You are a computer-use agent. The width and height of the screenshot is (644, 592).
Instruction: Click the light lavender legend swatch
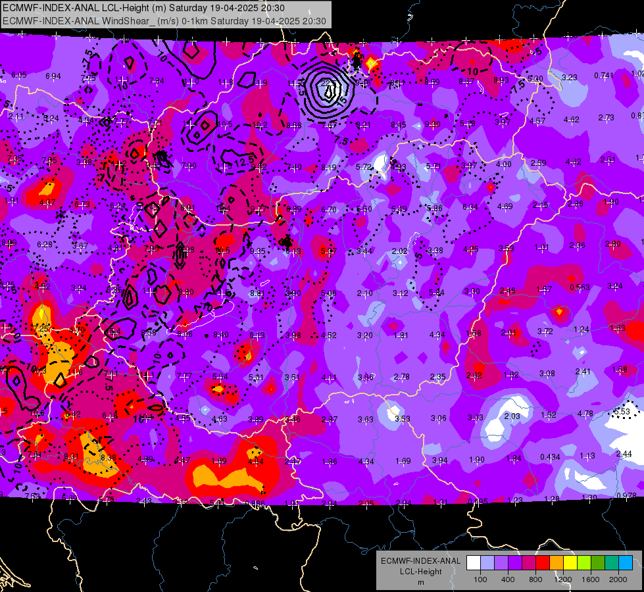pyautogui.click(x=487, y=562)
